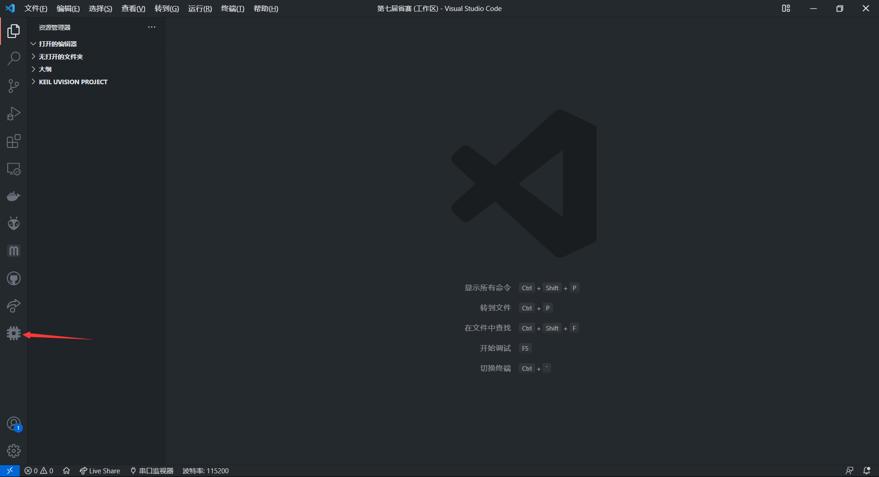Open errors and warnings count in status bar
The height and width of the screenshot is (477, 879).
click(39, 471)
